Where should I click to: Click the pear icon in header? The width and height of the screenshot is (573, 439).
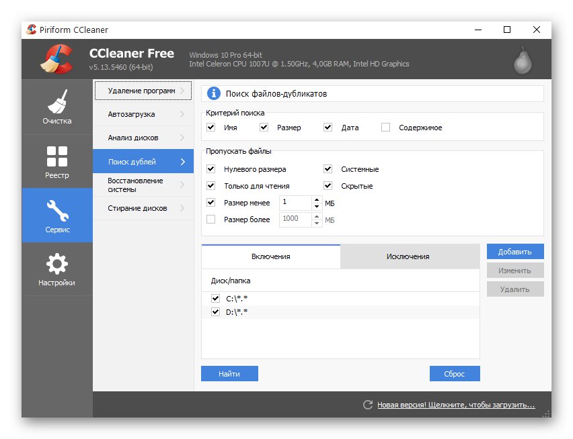(x=523, y=60)
